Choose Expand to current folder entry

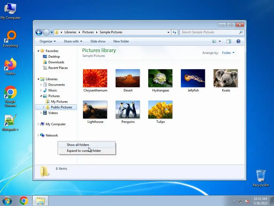(x=86, y=151)
